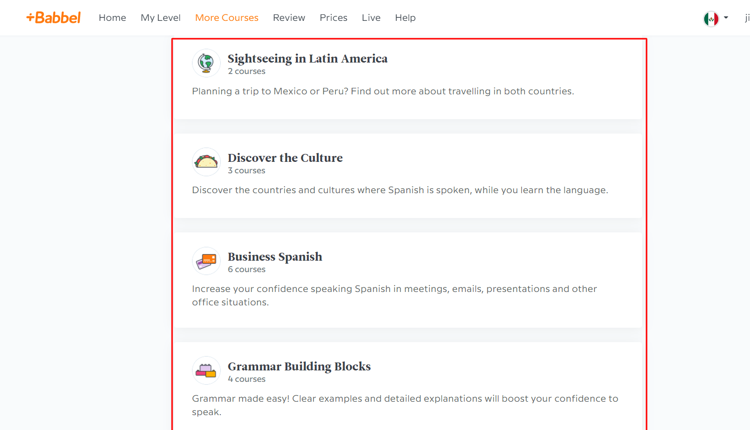This screenshot has width=750, height=430.
Task: Expand the language selector dropdown arrow
Action: (726, 18)
